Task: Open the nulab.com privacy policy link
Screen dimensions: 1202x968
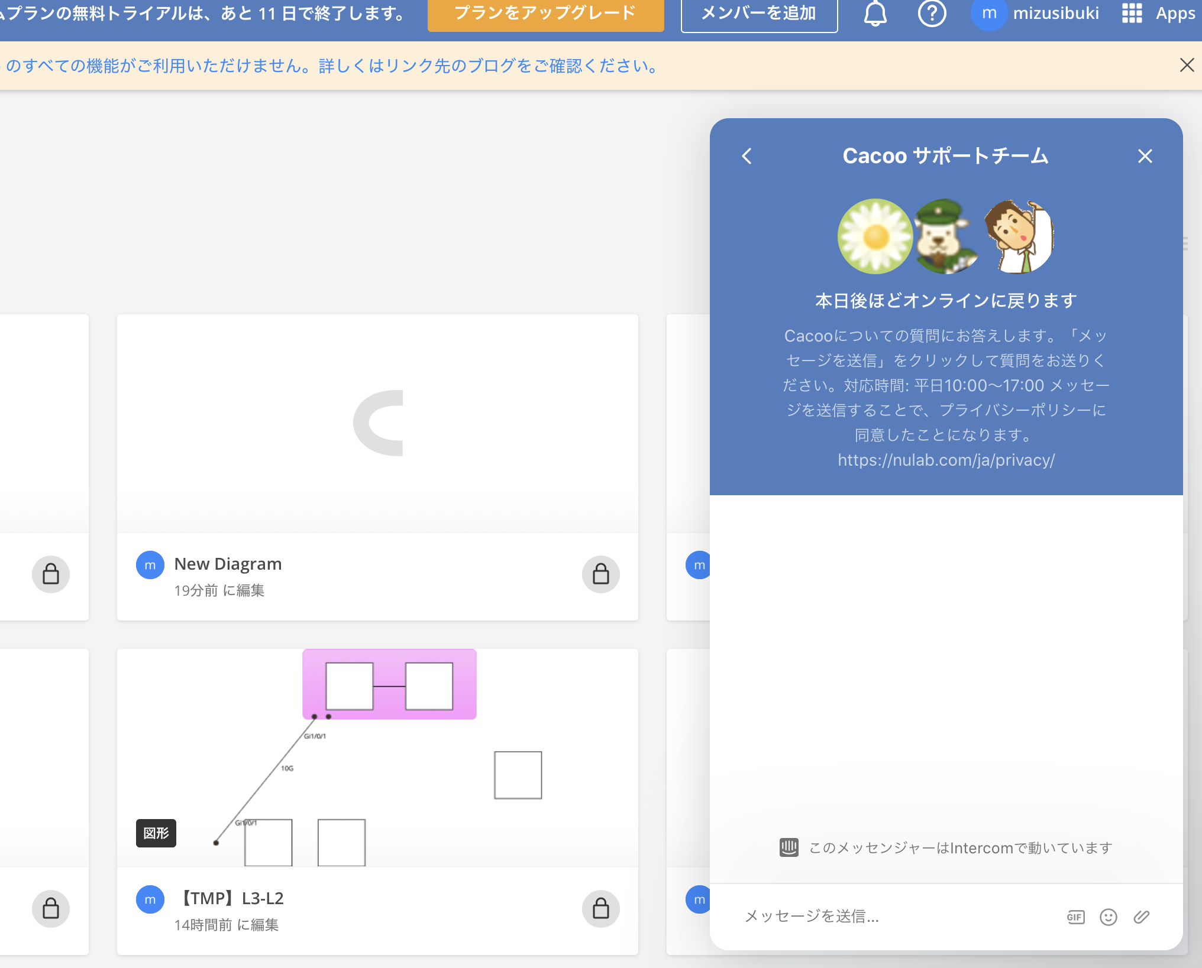Action: pyautogui.click(x=946, y=460)
